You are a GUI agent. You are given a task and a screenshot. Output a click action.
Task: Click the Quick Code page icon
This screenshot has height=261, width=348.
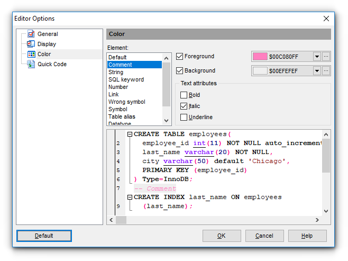tap(31, 65)
